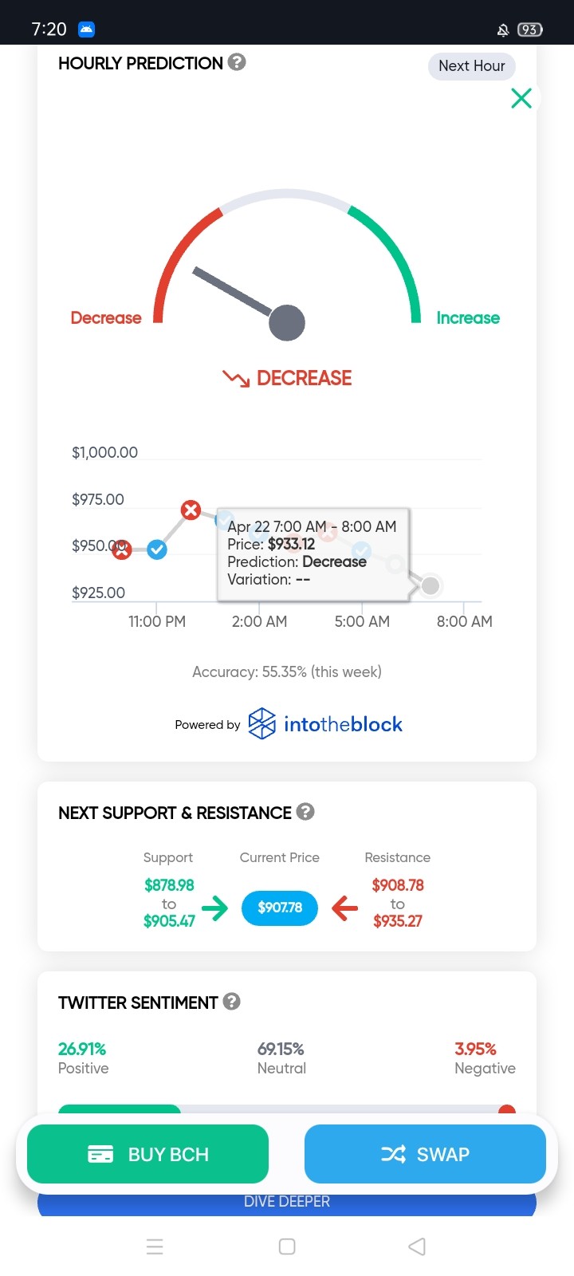574x1276 pixels.
Task: Tap Android back triangle icon
Action: [417, 1246]
